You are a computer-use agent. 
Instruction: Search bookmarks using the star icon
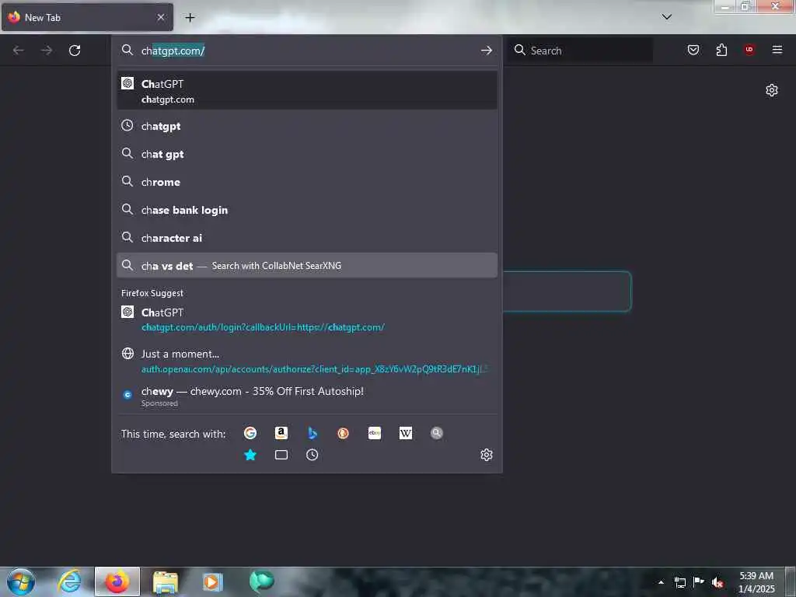[250, 455]
